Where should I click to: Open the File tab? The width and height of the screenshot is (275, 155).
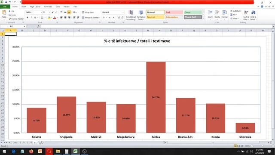tap(5, 7)
